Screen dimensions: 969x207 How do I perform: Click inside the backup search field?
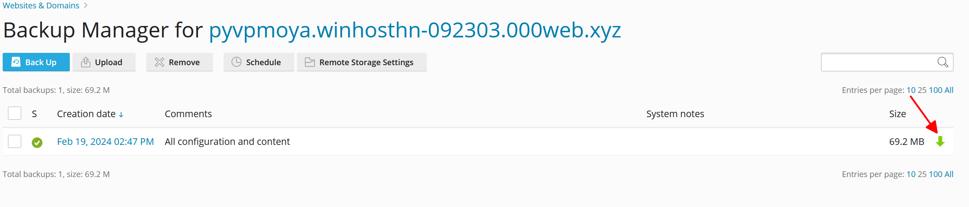(878, 62)
